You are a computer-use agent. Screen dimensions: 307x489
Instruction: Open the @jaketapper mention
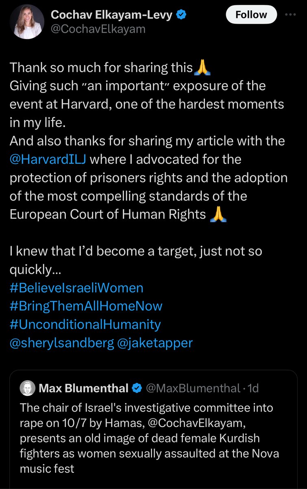pyautogui.click(x=155, y=343)
